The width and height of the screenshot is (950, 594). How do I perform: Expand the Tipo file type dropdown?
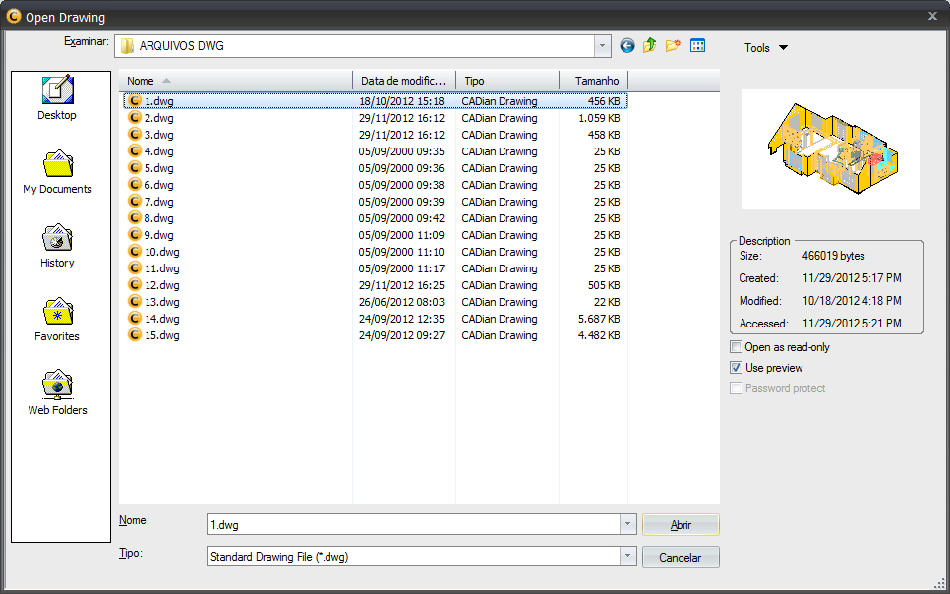[627, 557]
